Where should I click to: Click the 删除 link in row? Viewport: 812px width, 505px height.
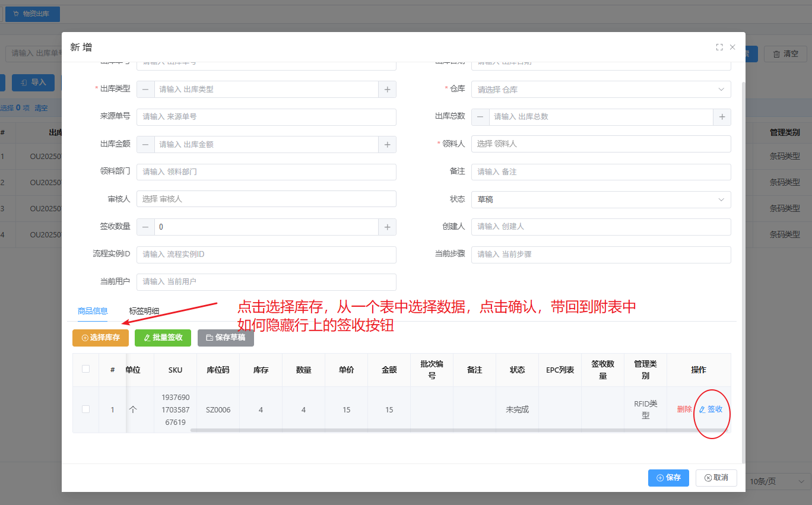pos(684,409)
